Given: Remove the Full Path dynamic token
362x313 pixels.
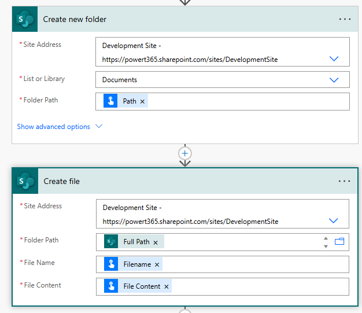Looking at the screenshot, I should (x=156, y=242).
